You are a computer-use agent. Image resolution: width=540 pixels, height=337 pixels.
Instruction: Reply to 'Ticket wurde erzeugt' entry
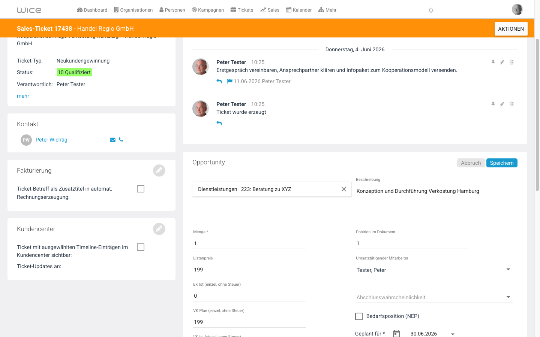pos(219,123)
